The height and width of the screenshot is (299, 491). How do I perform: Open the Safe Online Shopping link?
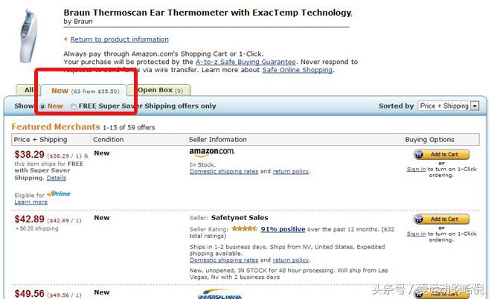pyautogui.click(x=298, y=70)
